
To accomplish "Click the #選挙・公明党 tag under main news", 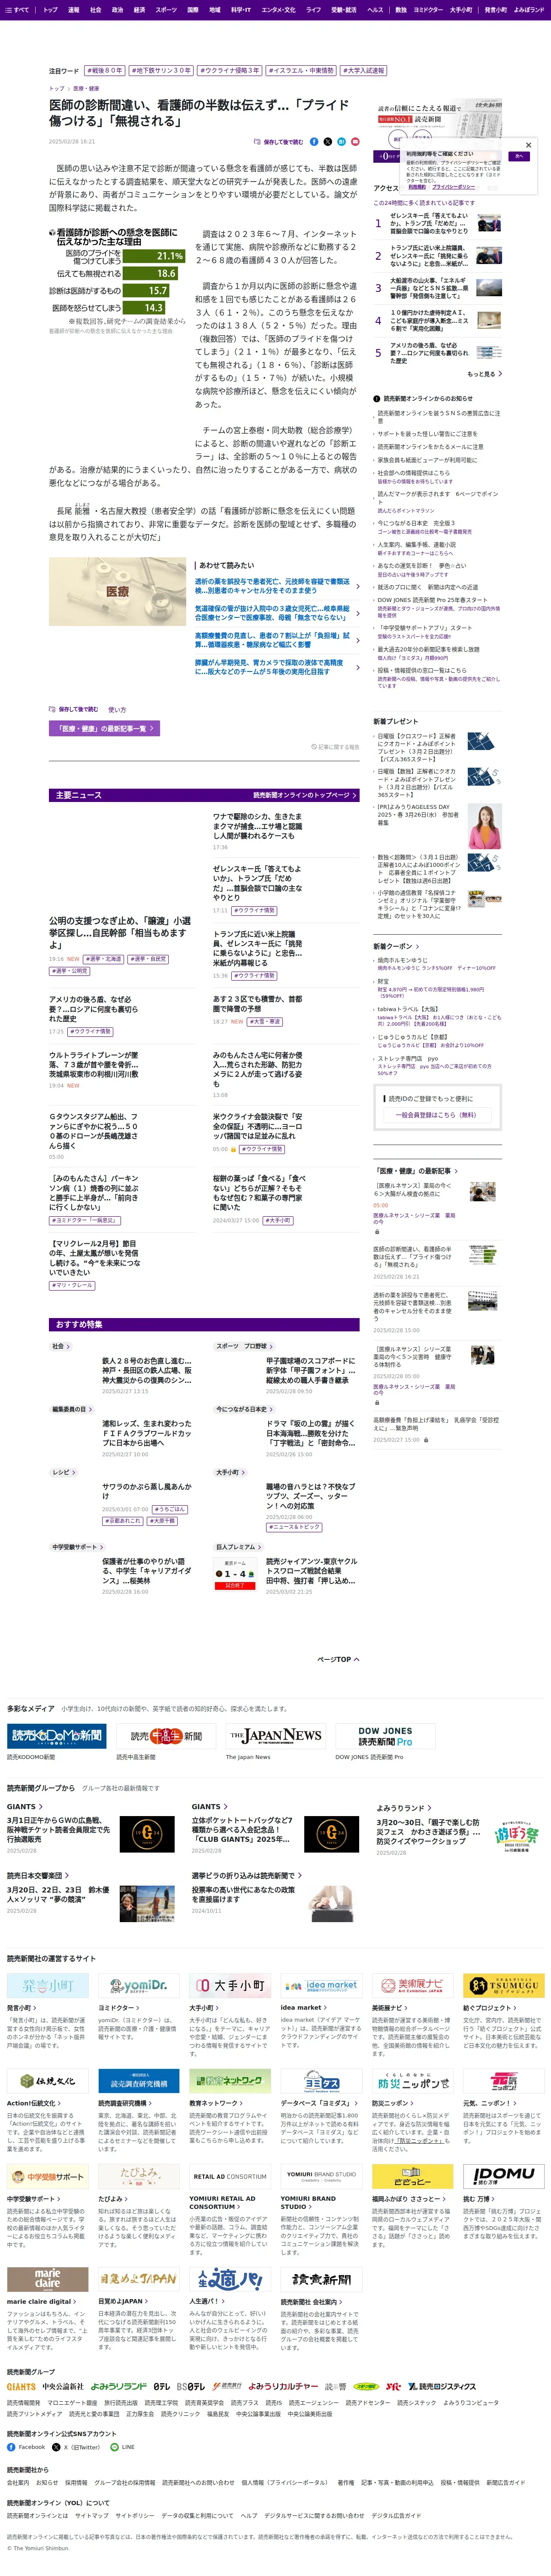I will point(69,971).
